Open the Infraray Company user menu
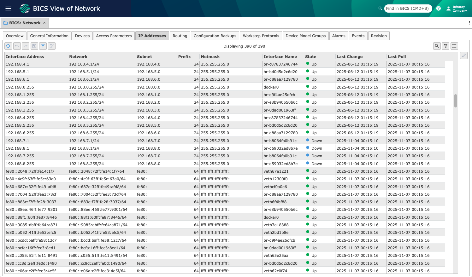 point(457,9)
